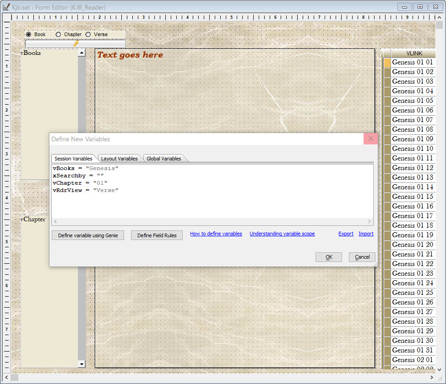This screenshot has width=446, height=384.
Task: Open Define Field Rules
Action: (x=157, y=235)
